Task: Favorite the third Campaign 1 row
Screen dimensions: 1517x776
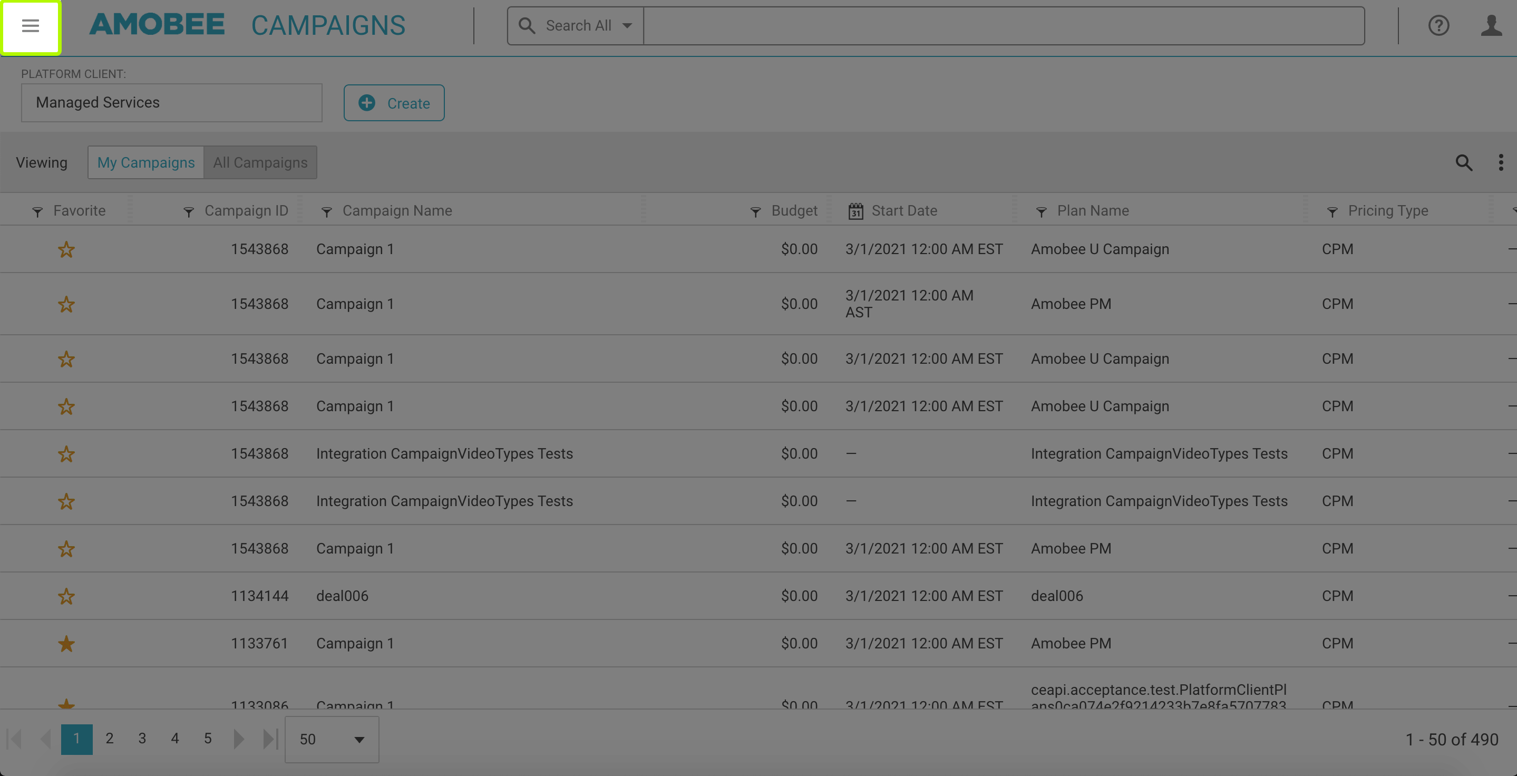Action: coord(66,359)
